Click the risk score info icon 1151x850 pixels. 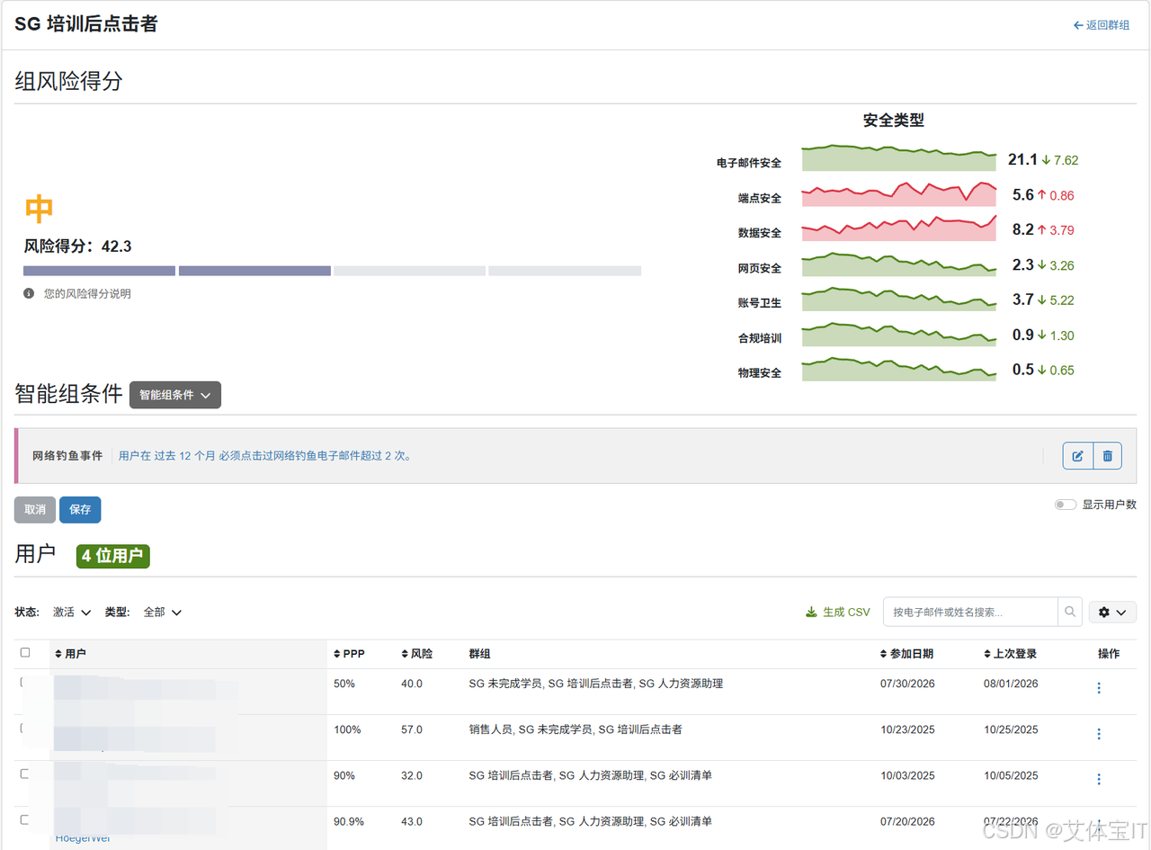(x=29, y=293)
